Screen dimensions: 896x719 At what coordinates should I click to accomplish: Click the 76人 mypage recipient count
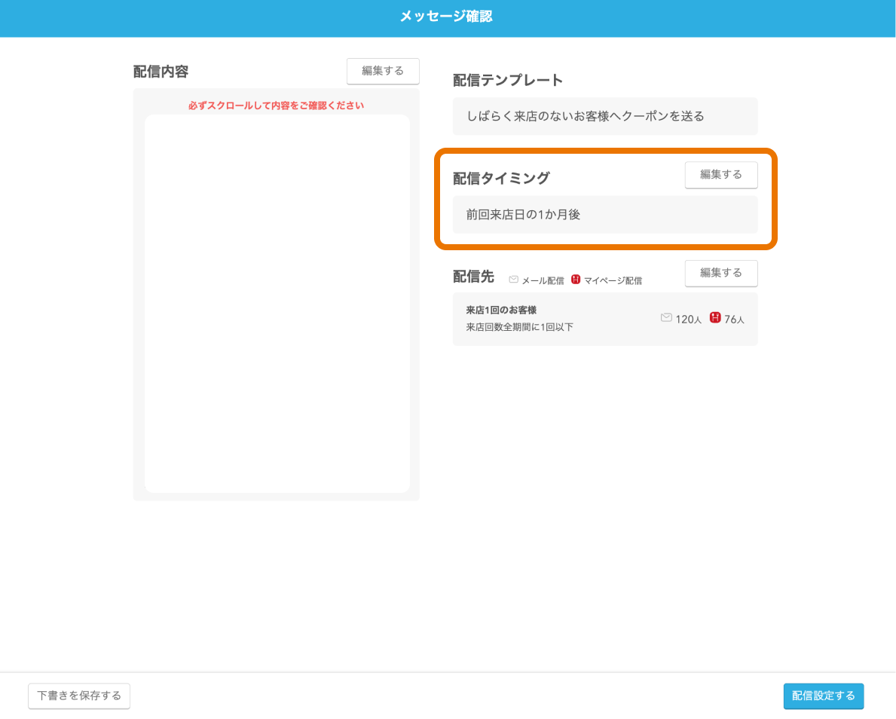(x=734, y=320)
